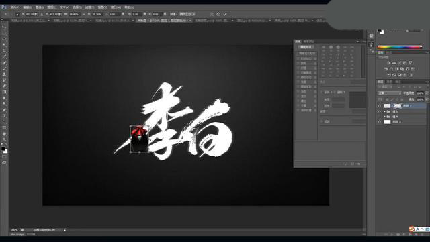
Task: Open the 编辑 menu
Action: [27, 7]
